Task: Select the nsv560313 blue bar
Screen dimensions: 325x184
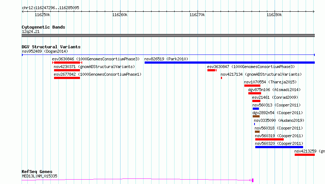Action: click(x=256, y=109)
